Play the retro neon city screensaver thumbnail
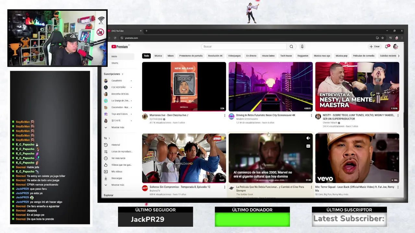The height and width of the screenshot is (233, 415). coord(270,87)
